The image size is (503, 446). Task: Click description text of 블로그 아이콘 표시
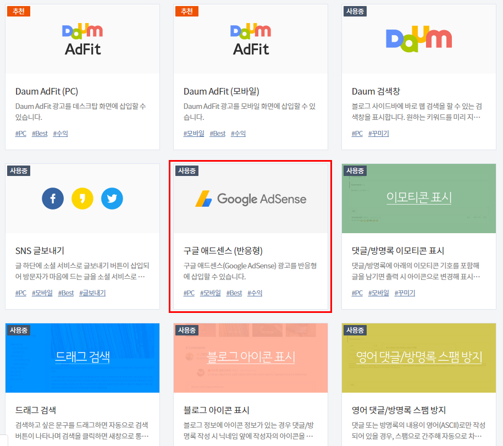(248, 431)
